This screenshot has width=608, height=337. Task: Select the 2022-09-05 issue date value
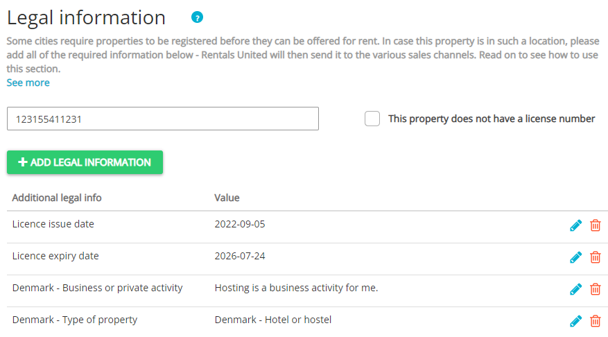pyautogui.click(x=240, y=224)
